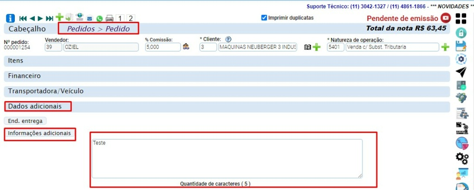Click the green padlock icon
Viewport: 474px width, 190px height.
461,32
